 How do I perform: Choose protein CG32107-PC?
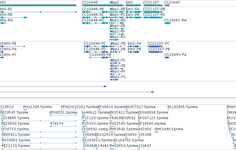[x=158, y=44]
